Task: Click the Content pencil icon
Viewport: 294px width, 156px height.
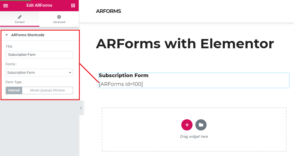Action: click(x=20, y=17)
